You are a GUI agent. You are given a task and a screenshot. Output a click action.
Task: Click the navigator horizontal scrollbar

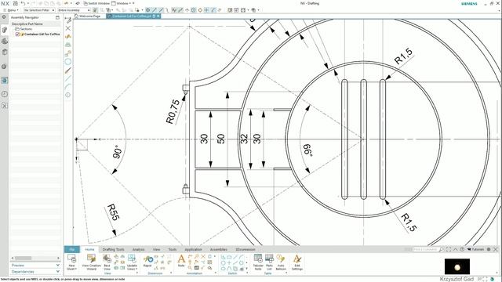coord(35,258)
